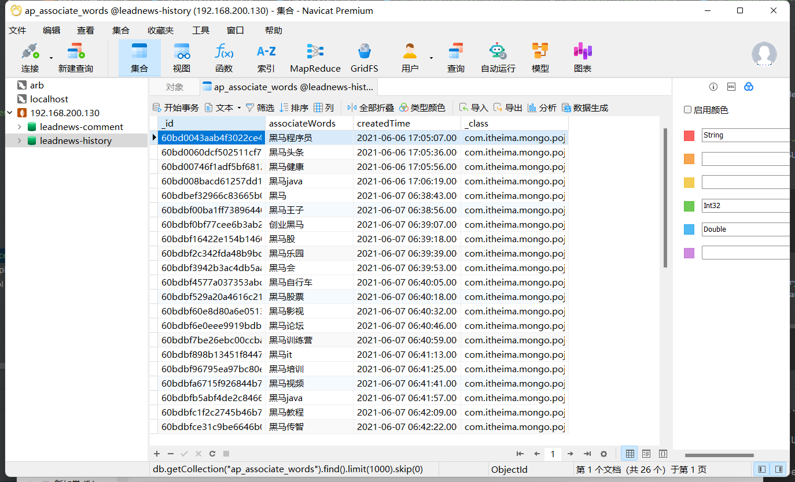Open the 视图 (View) toolbar icon
This screenshot has height=482, width=795.
[x=182, y=58]
